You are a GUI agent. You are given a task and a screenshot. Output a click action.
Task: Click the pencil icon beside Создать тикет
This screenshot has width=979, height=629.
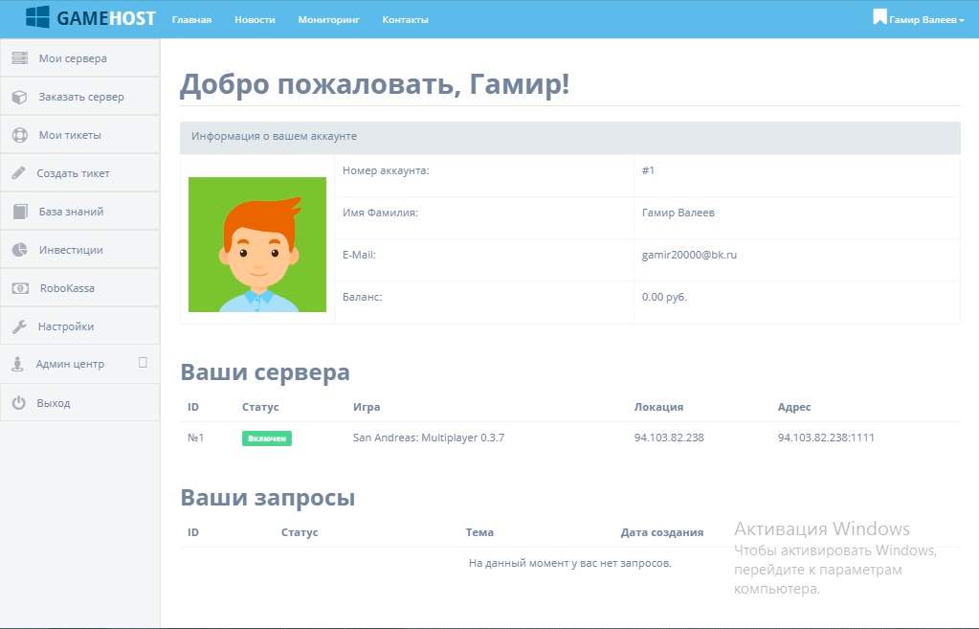[x=19, y=173]
